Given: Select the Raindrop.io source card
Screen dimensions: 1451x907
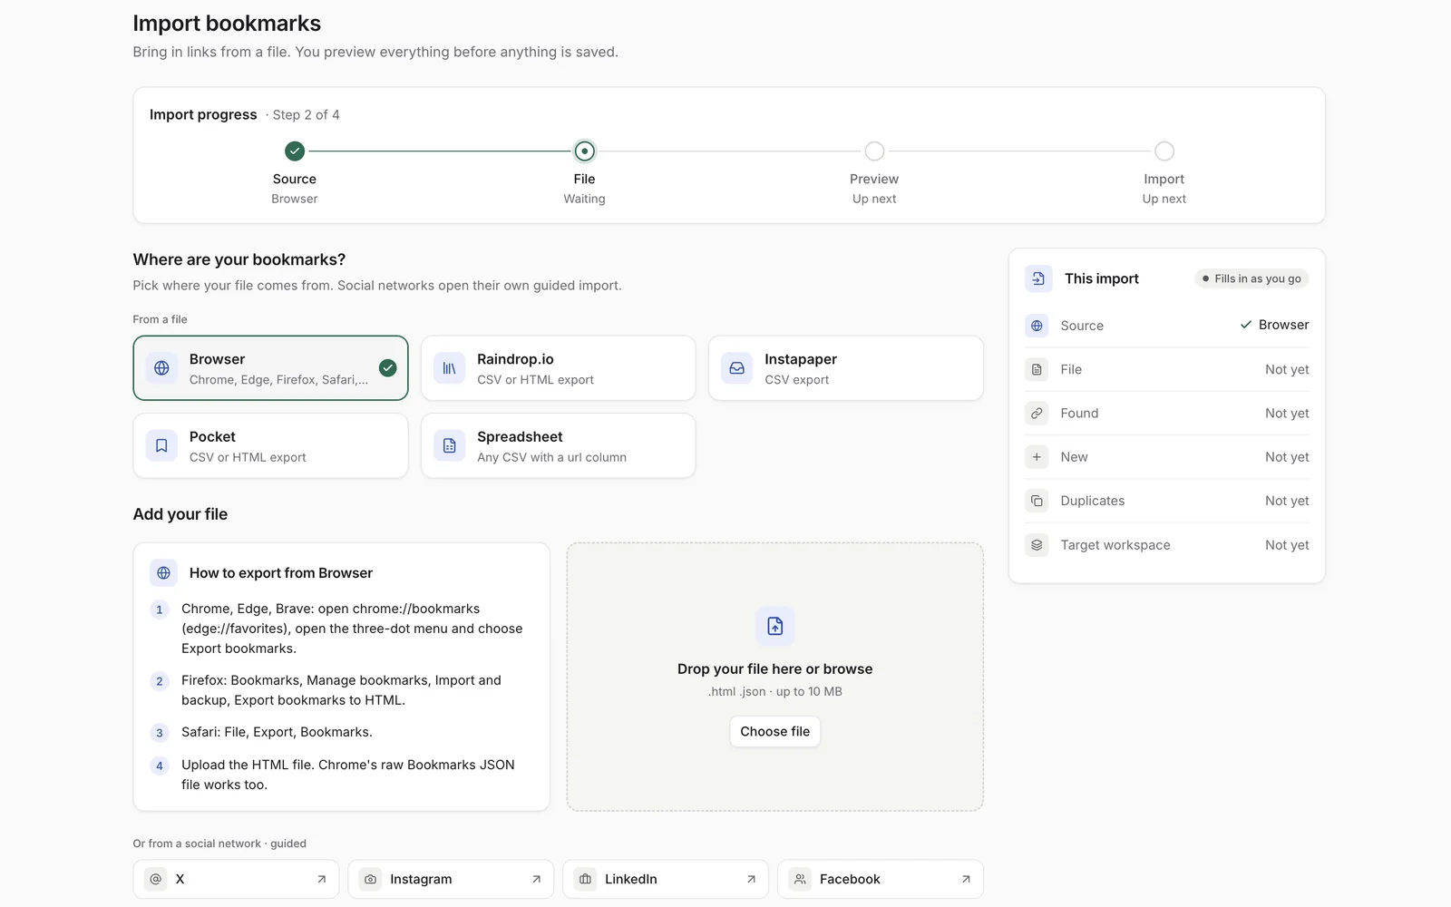Looking at the screenshot, I should tap(558, 368).
